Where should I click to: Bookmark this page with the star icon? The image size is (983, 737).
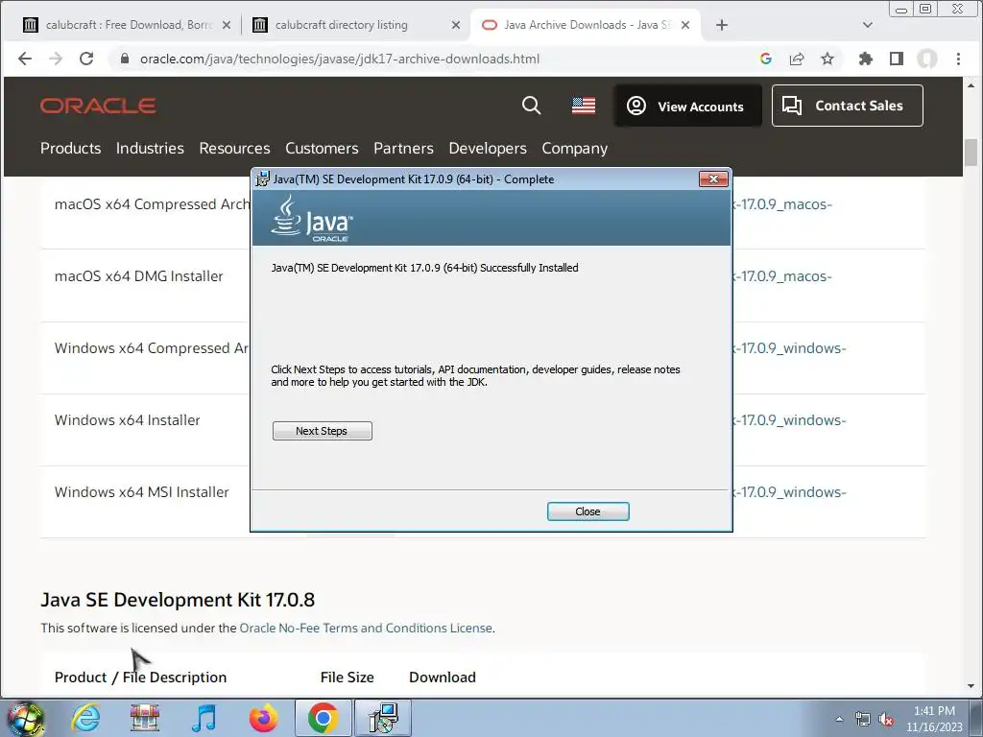point(827,59)
